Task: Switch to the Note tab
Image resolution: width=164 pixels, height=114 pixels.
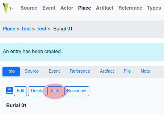Action: (145, 71)
